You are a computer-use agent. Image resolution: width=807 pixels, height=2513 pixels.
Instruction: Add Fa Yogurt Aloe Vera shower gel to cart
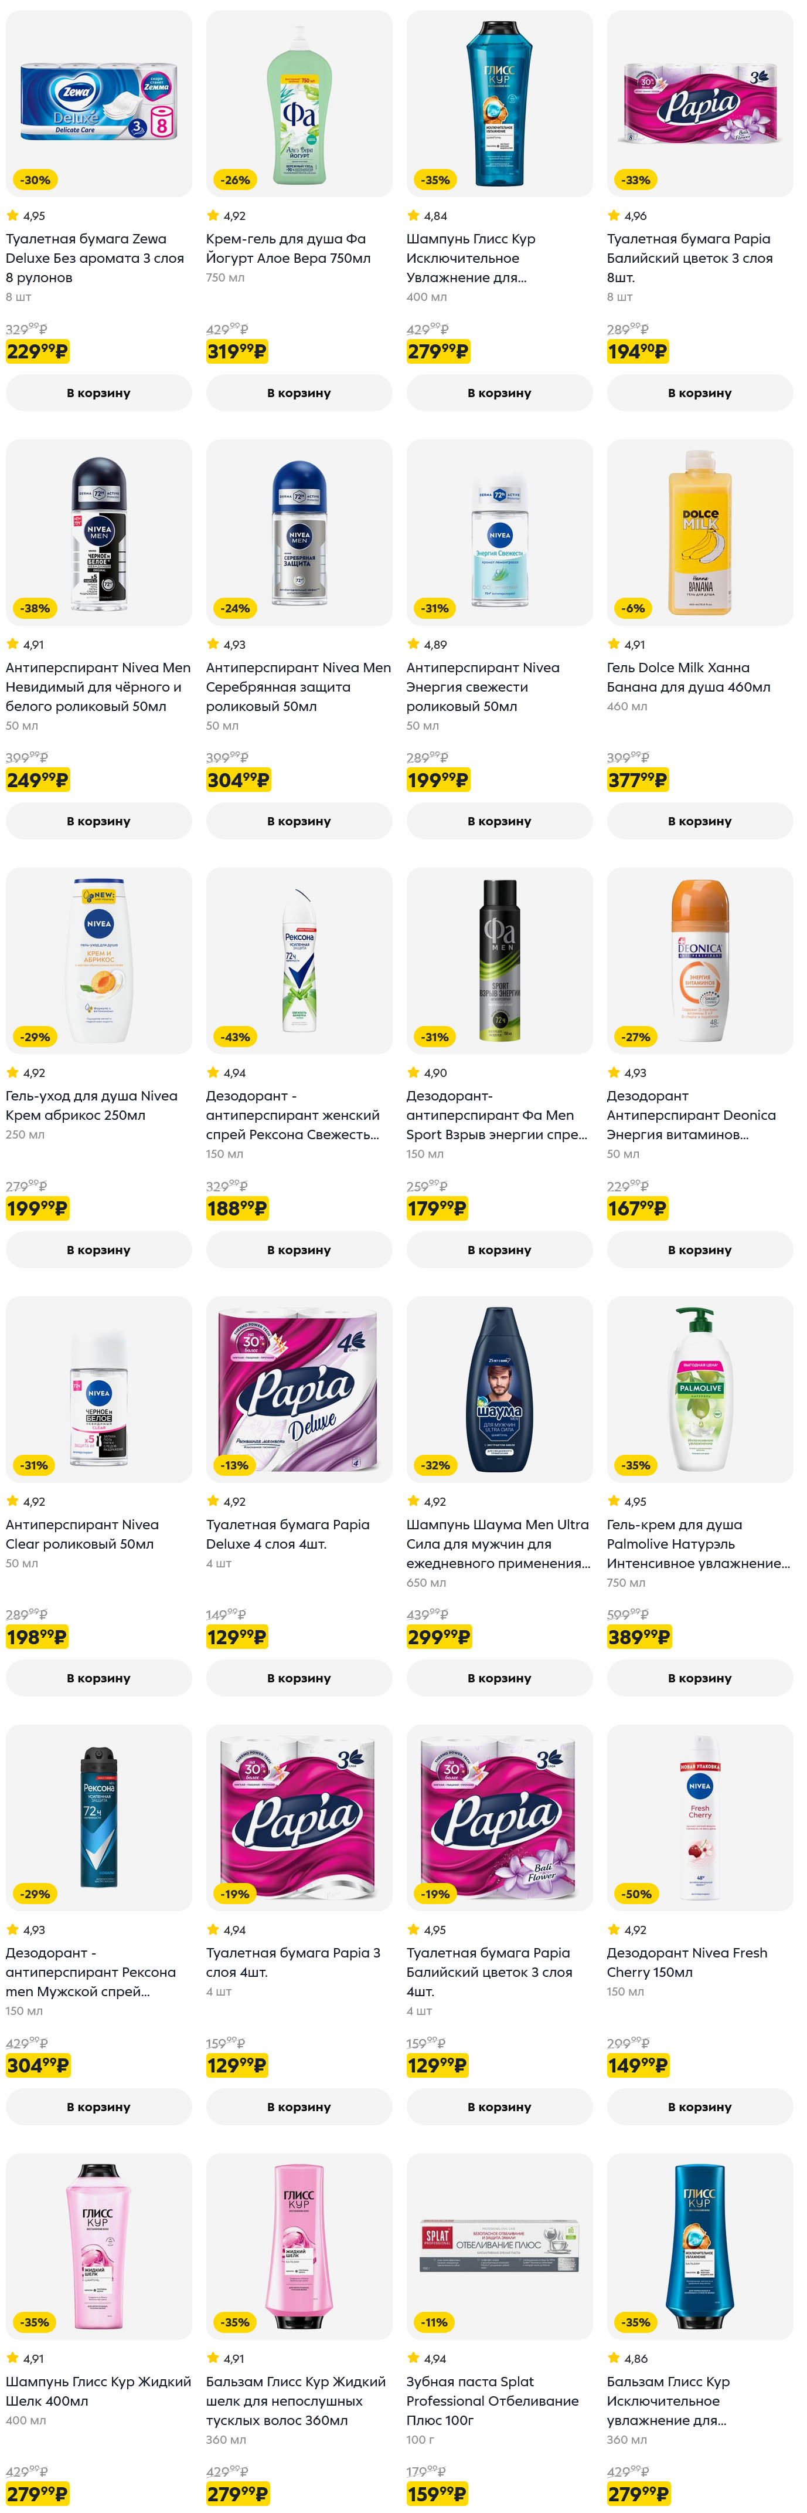click(x=299, y=393)
